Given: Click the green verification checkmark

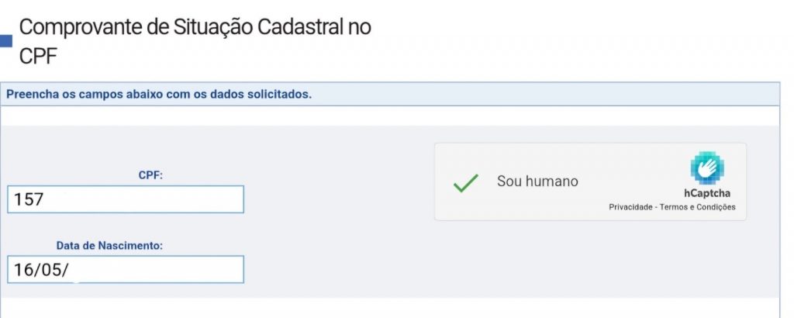Looking at the screenshot, I should [465, 182].
